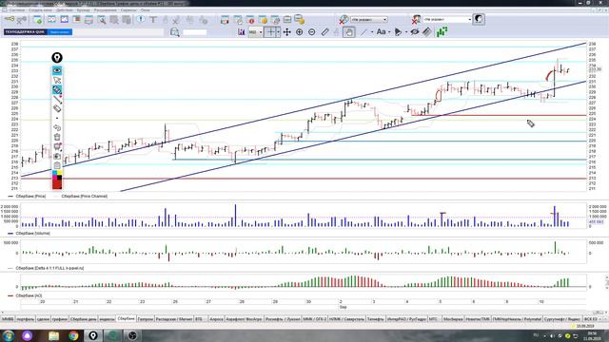Switch to the Татнефть tab
Image resolution: width=609 pixels, height=342 pixels.
click(x=376, y=319)
